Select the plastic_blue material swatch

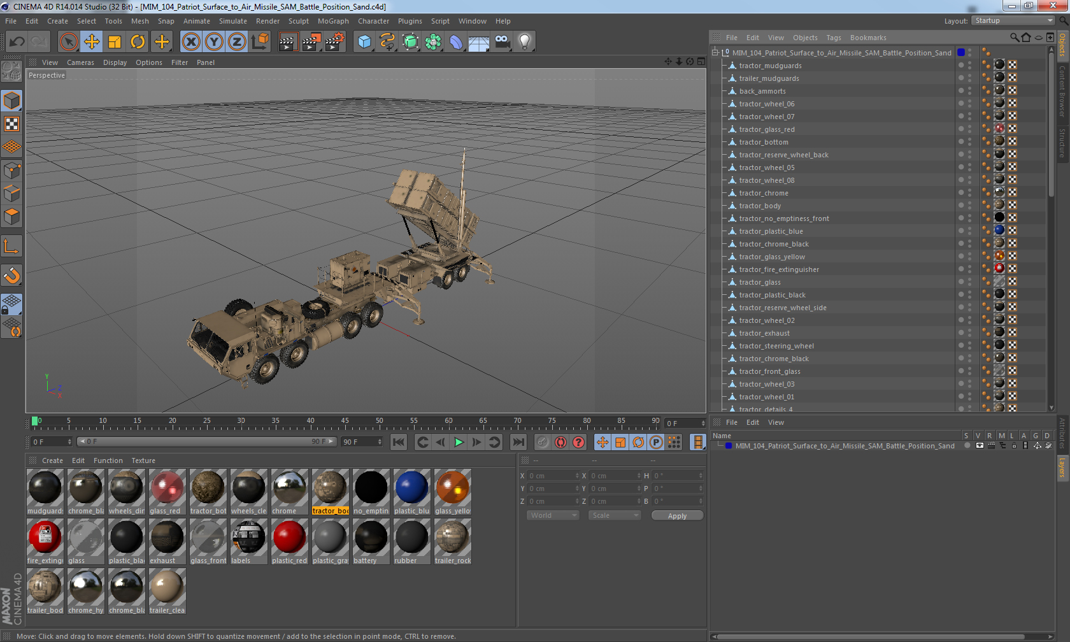point(411,492)
